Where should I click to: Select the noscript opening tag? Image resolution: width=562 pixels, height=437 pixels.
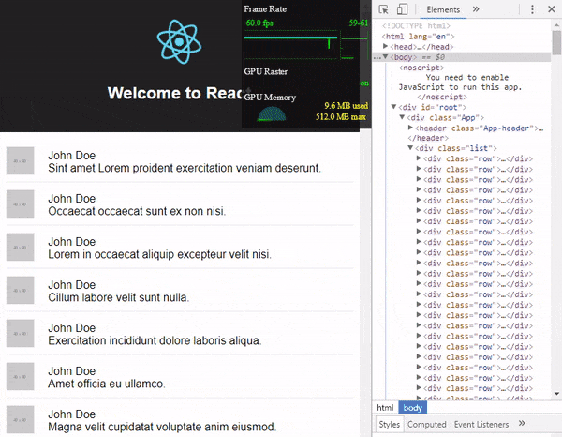pos(421,68)
